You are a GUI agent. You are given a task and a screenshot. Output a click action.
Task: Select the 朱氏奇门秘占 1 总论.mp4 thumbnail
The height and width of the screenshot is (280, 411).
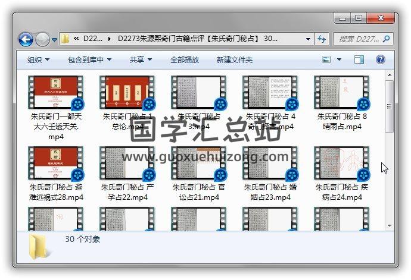pyautogui.click(x=127, y=92)
